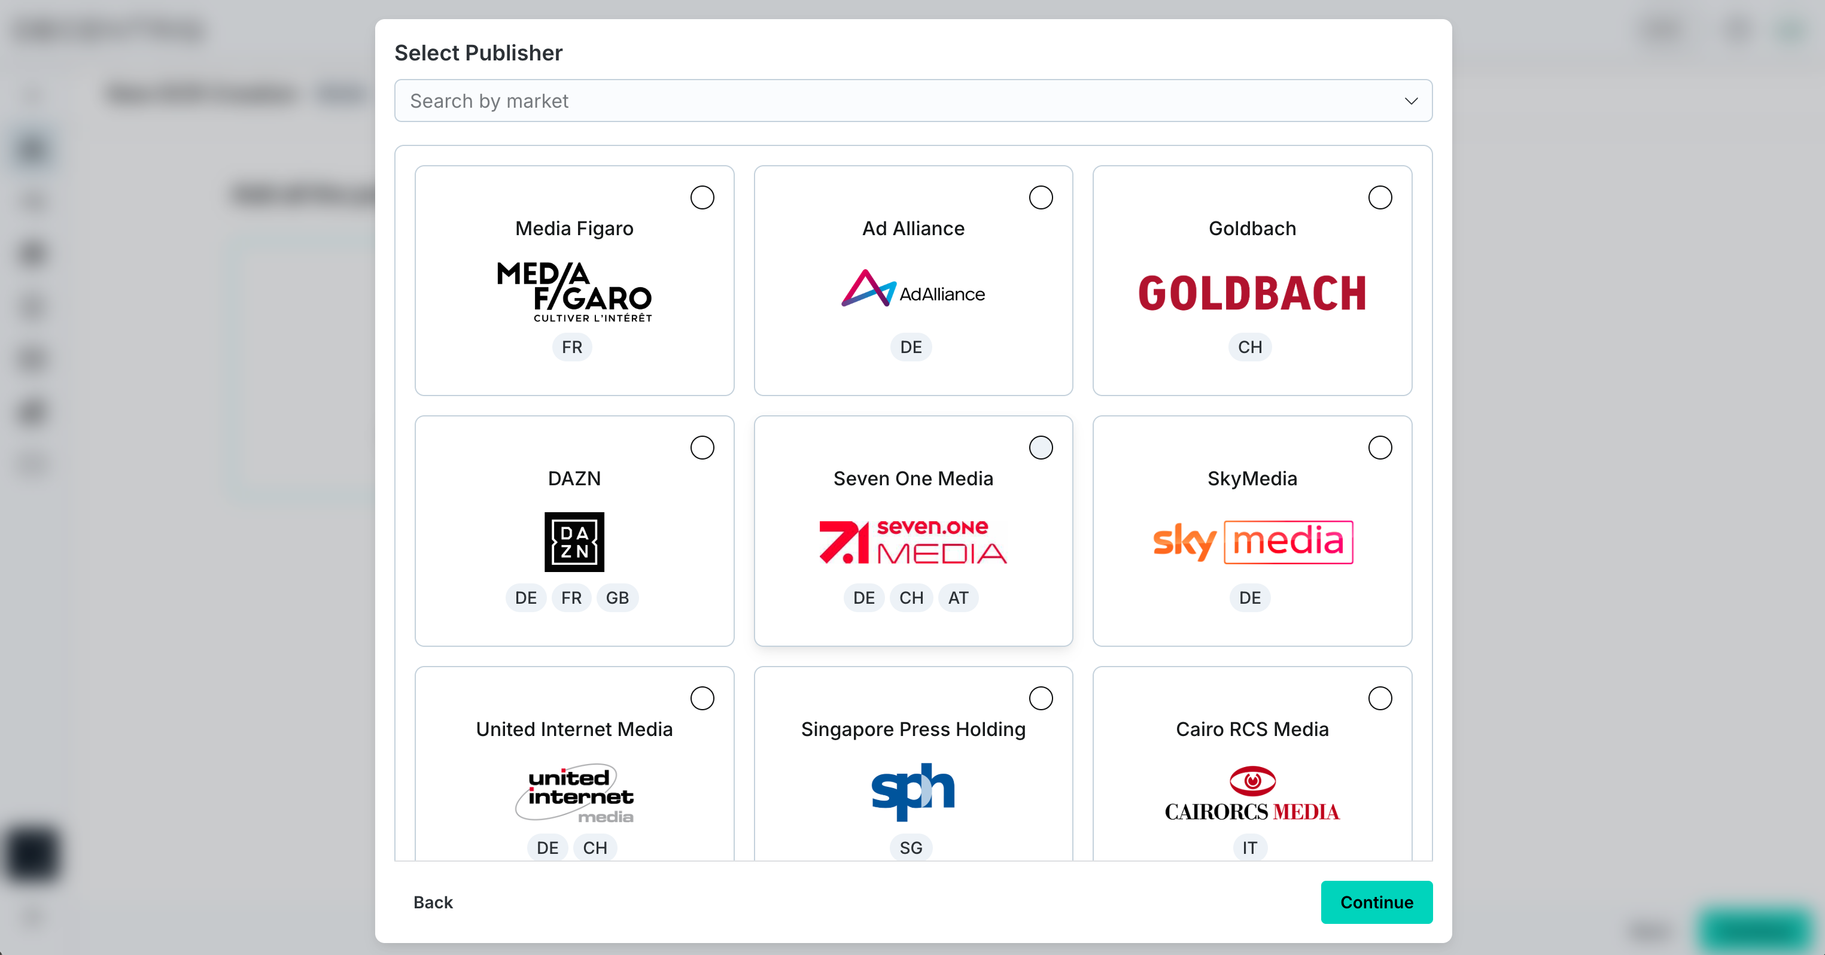The height and width of the screenshot is (955, 1825).
Task: Click the Ad Alliance logo
Action: [x=912, y=293]
